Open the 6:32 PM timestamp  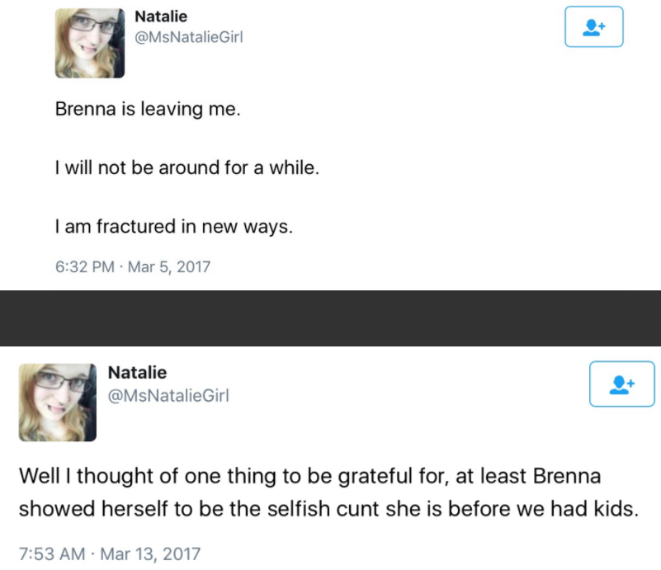tap(85, 266)
